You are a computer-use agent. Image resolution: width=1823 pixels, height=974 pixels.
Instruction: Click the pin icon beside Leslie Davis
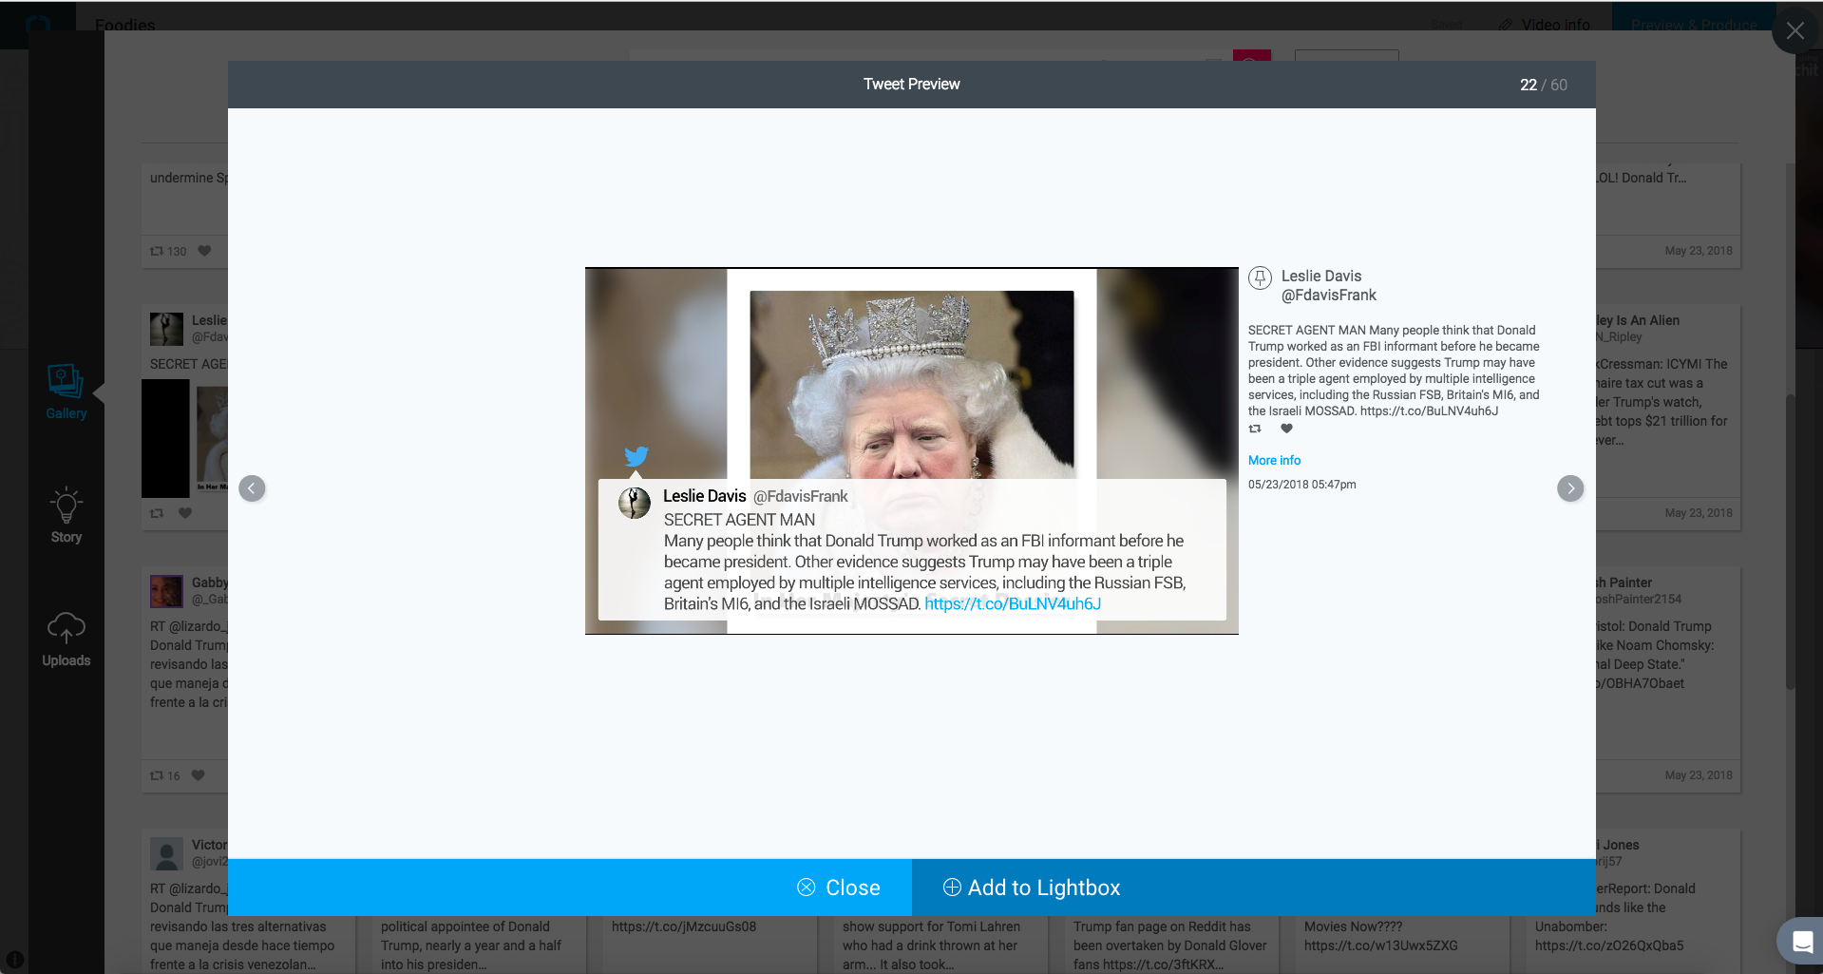coord(1260,277)
